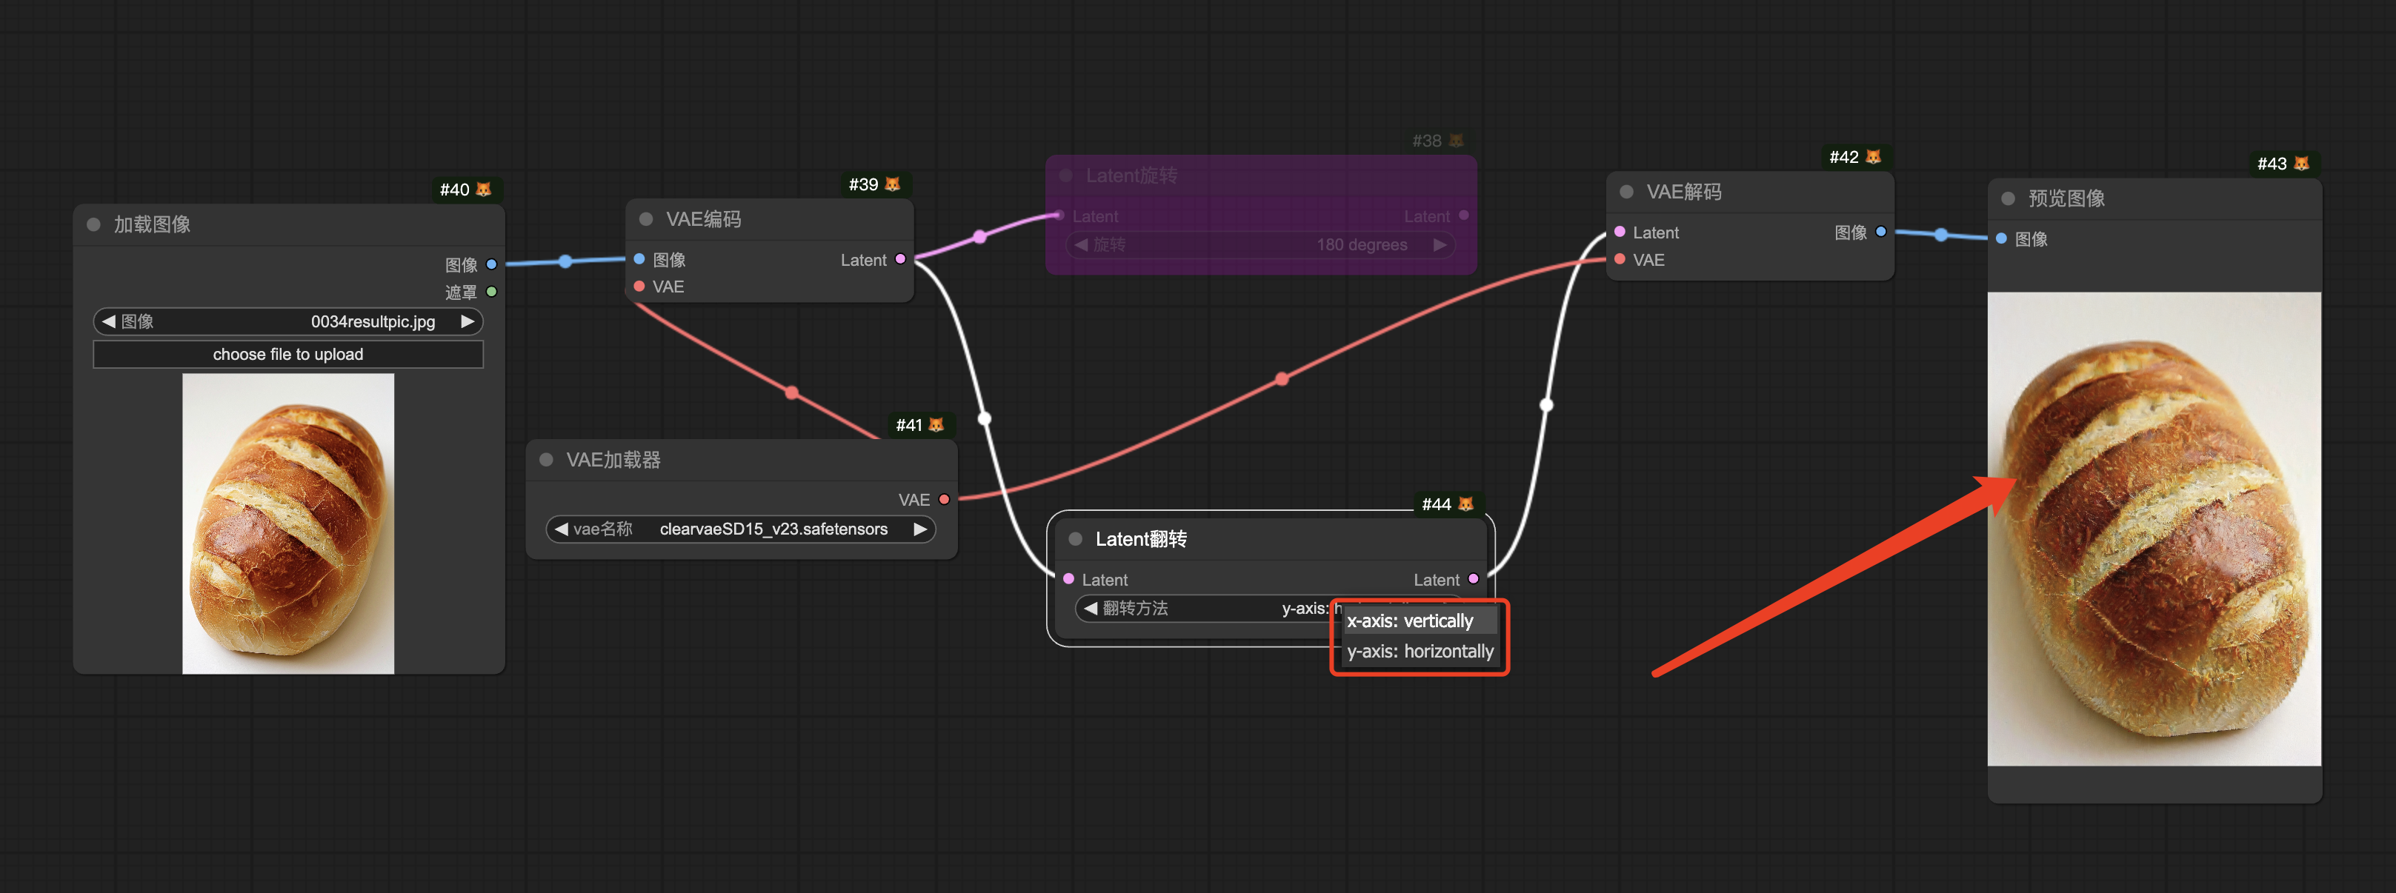Click fox badge icon on node #39
The width and height of the screenshot is (2396, 893).
(x=893, y=184)
